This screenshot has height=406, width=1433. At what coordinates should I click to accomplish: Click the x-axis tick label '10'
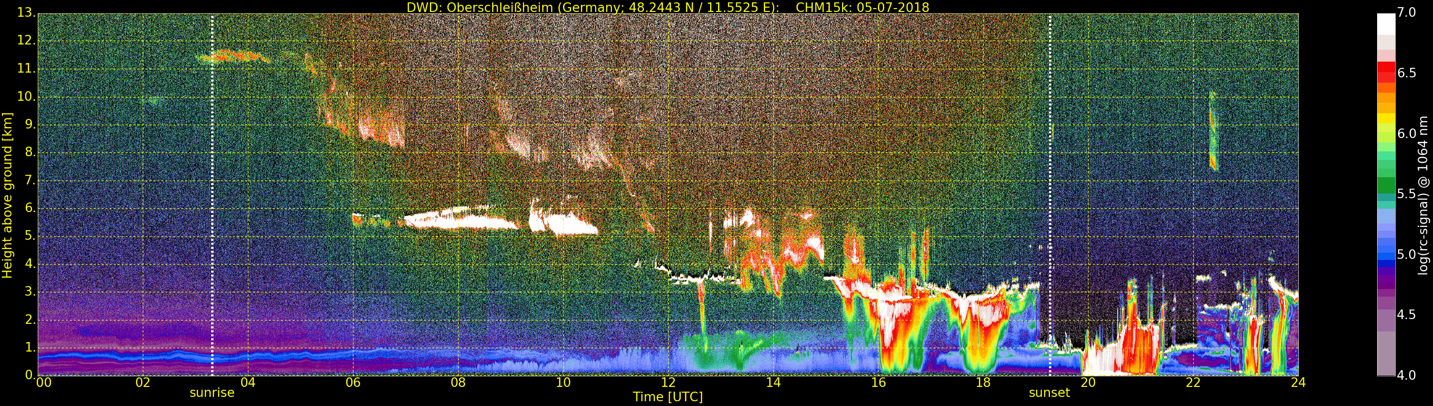click(563, 382)
